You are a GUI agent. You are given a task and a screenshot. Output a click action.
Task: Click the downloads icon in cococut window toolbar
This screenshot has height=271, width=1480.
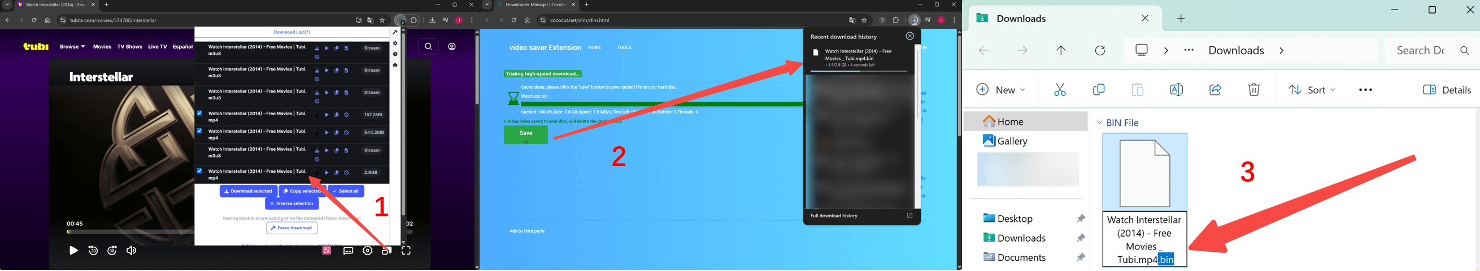coord(914,21)
